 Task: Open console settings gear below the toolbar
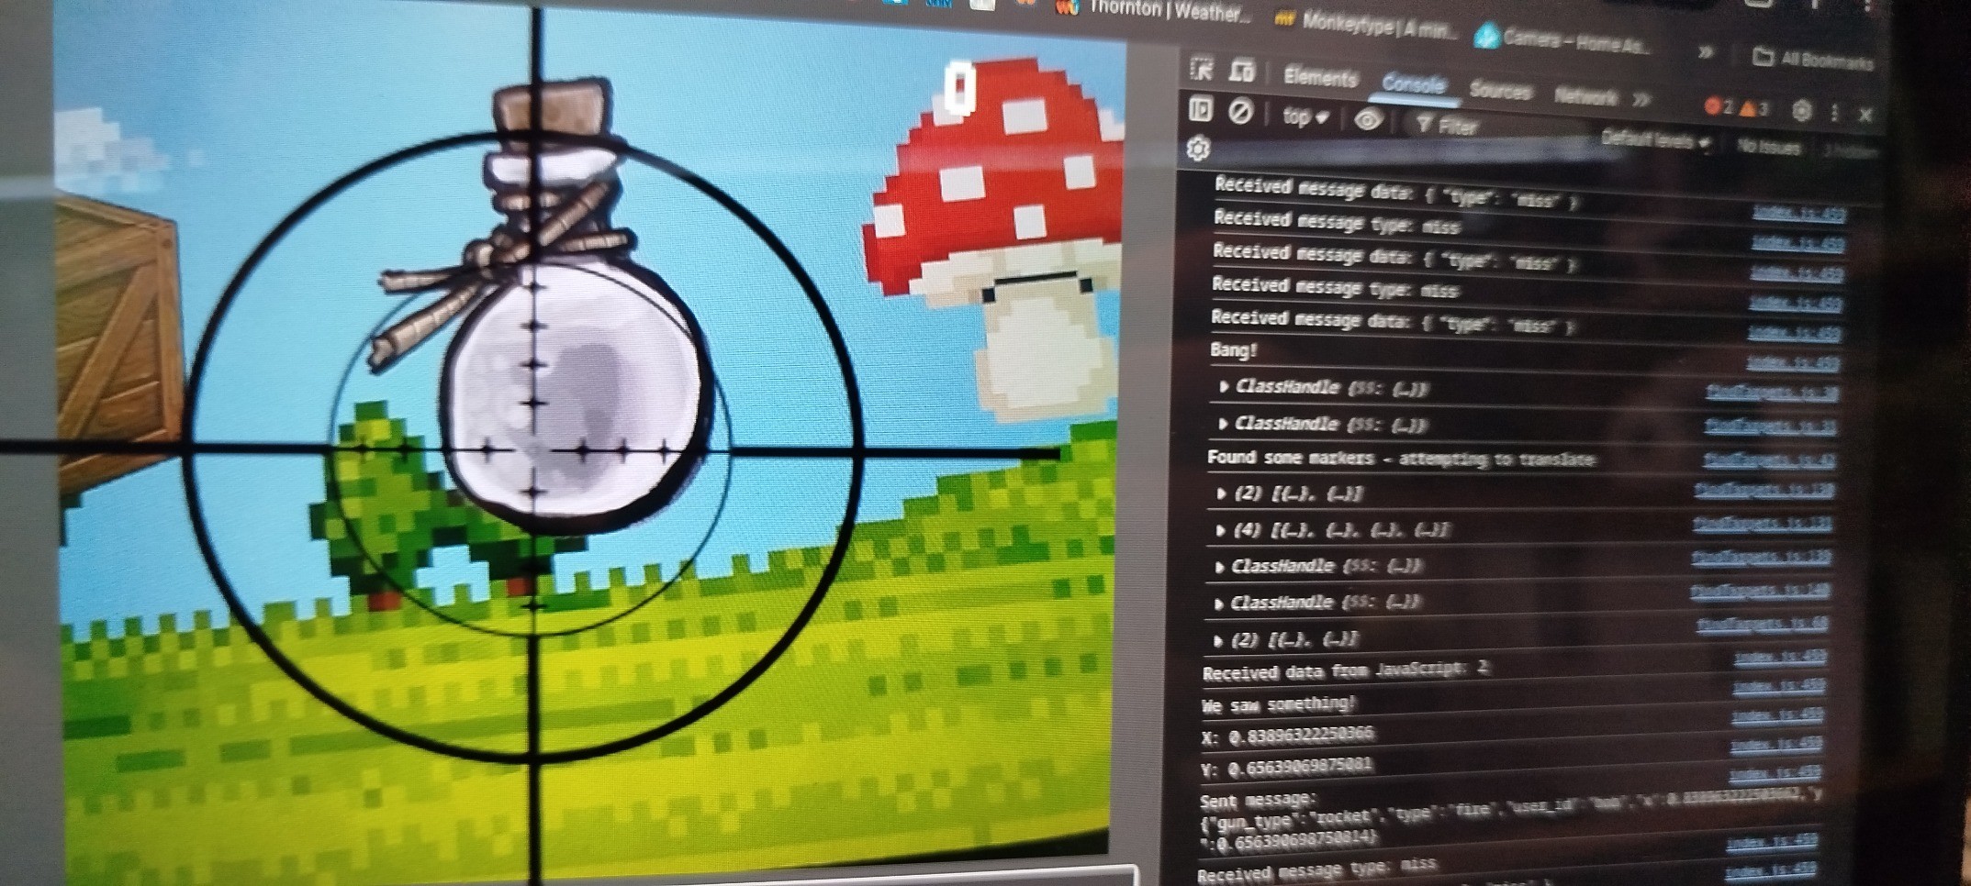click(1198, 149)
